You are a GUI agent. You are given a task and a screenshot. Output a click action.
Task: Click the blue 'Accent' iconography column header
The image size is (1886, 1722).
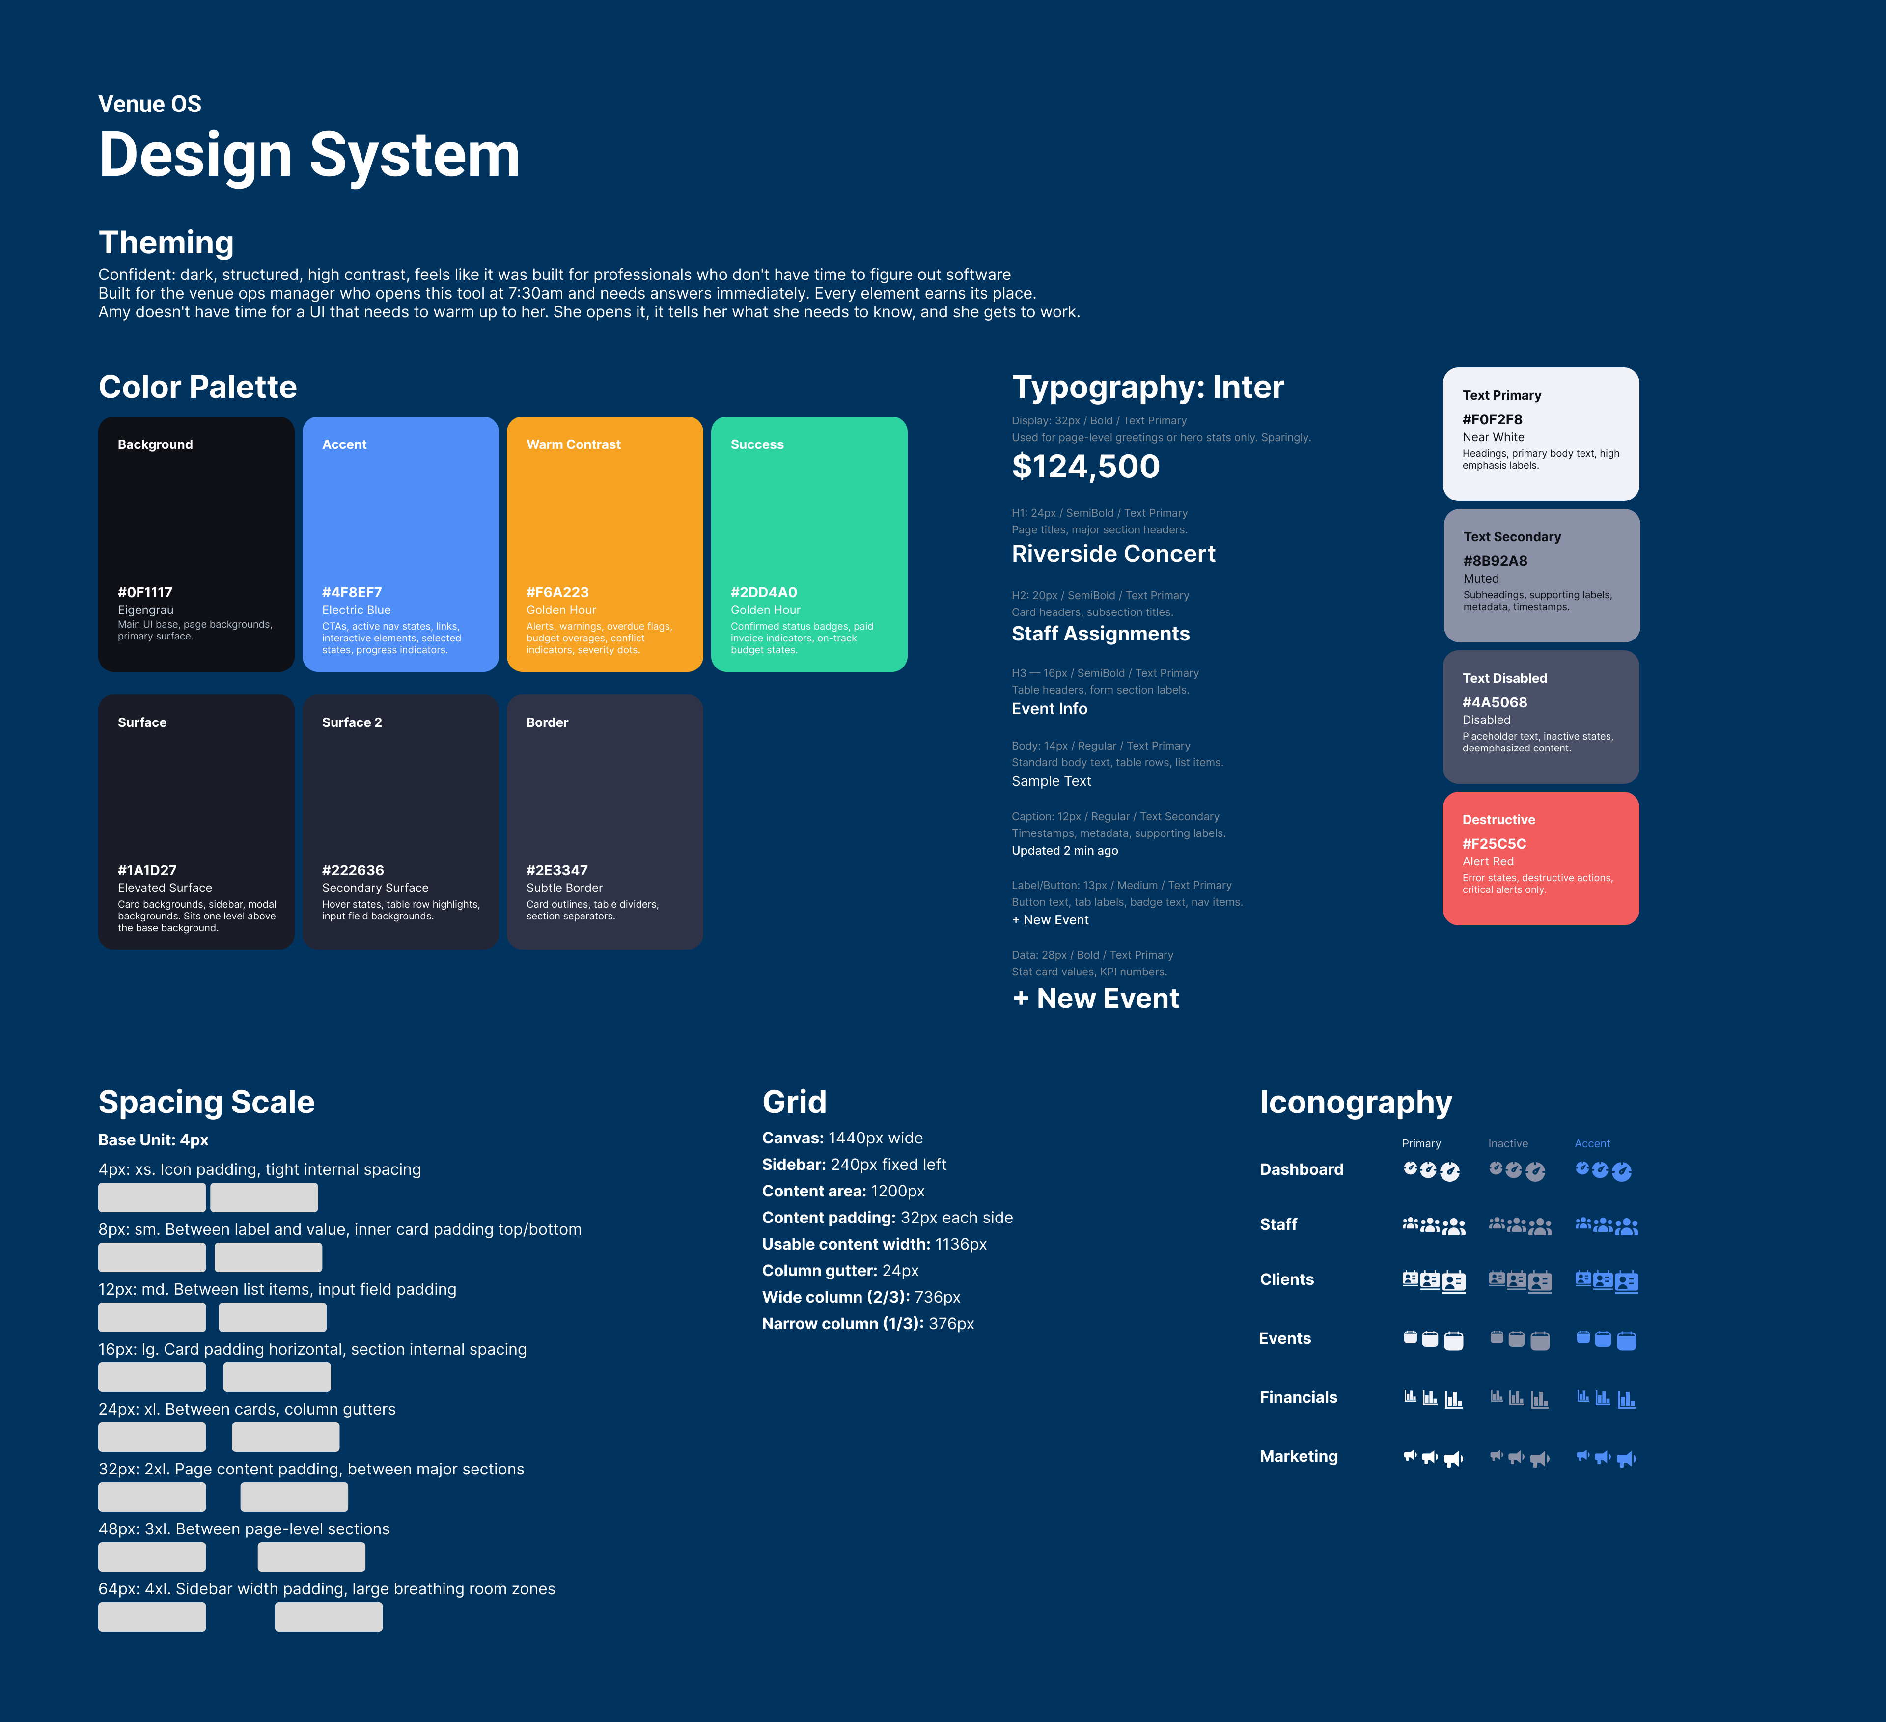pyautogui.click(x=1592, y=1143)
